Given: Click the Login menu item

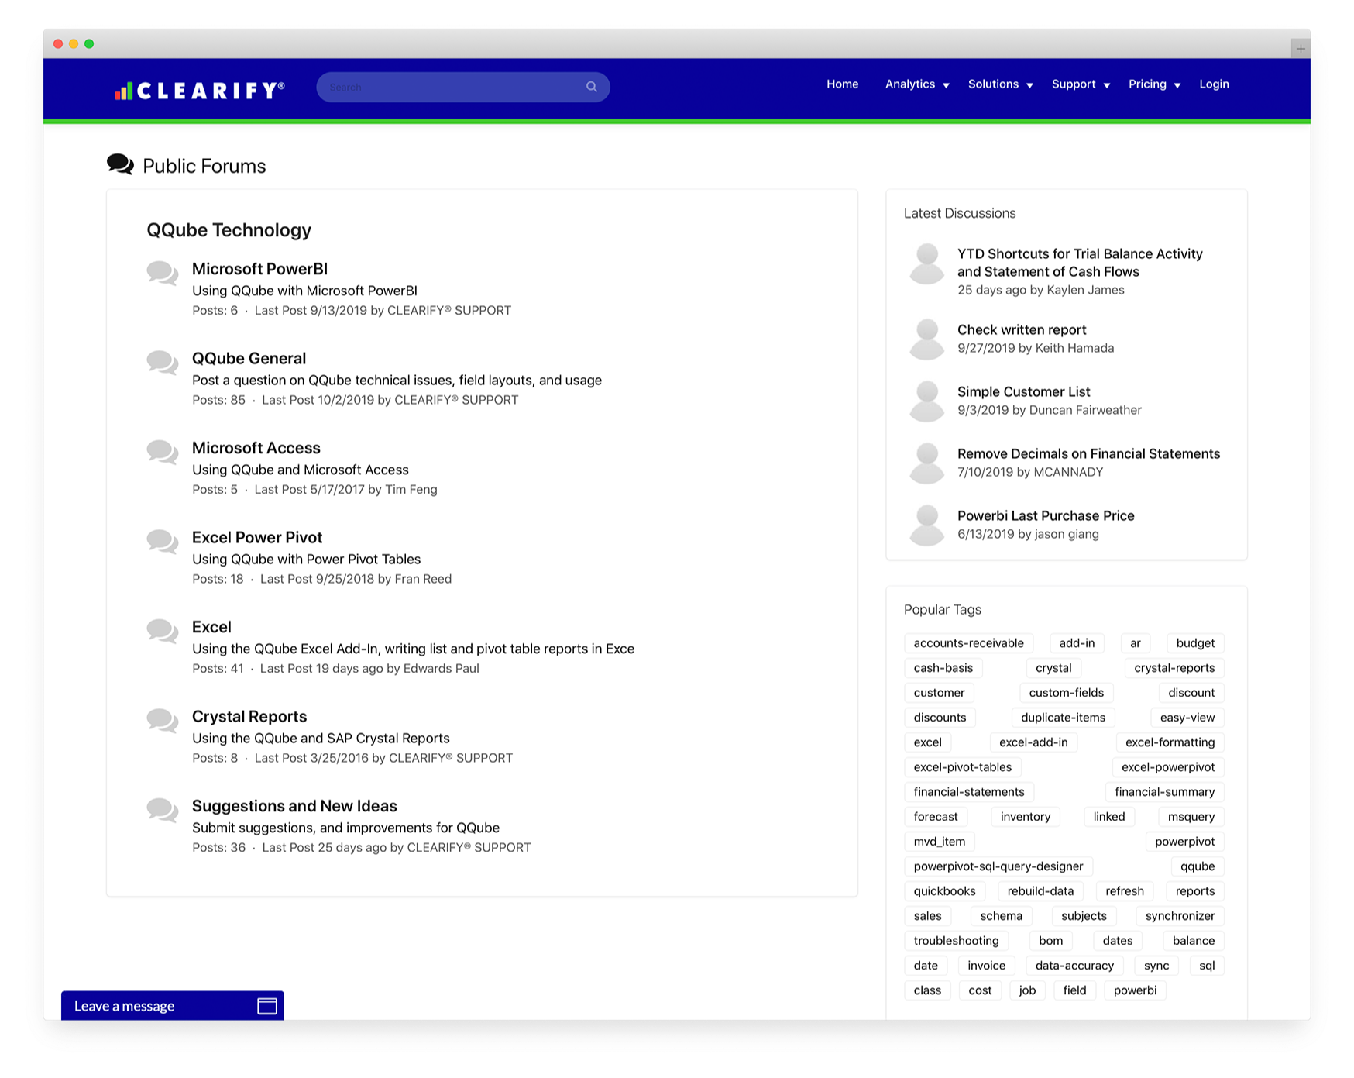Looking at the screenshot, I should coord(1214,84).
